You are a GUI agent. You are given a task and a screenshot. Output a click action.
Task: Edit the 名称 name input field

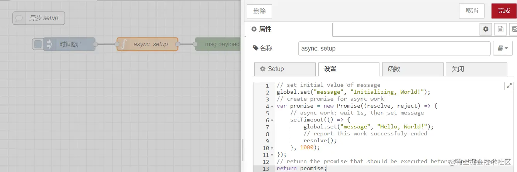point(394,49)
